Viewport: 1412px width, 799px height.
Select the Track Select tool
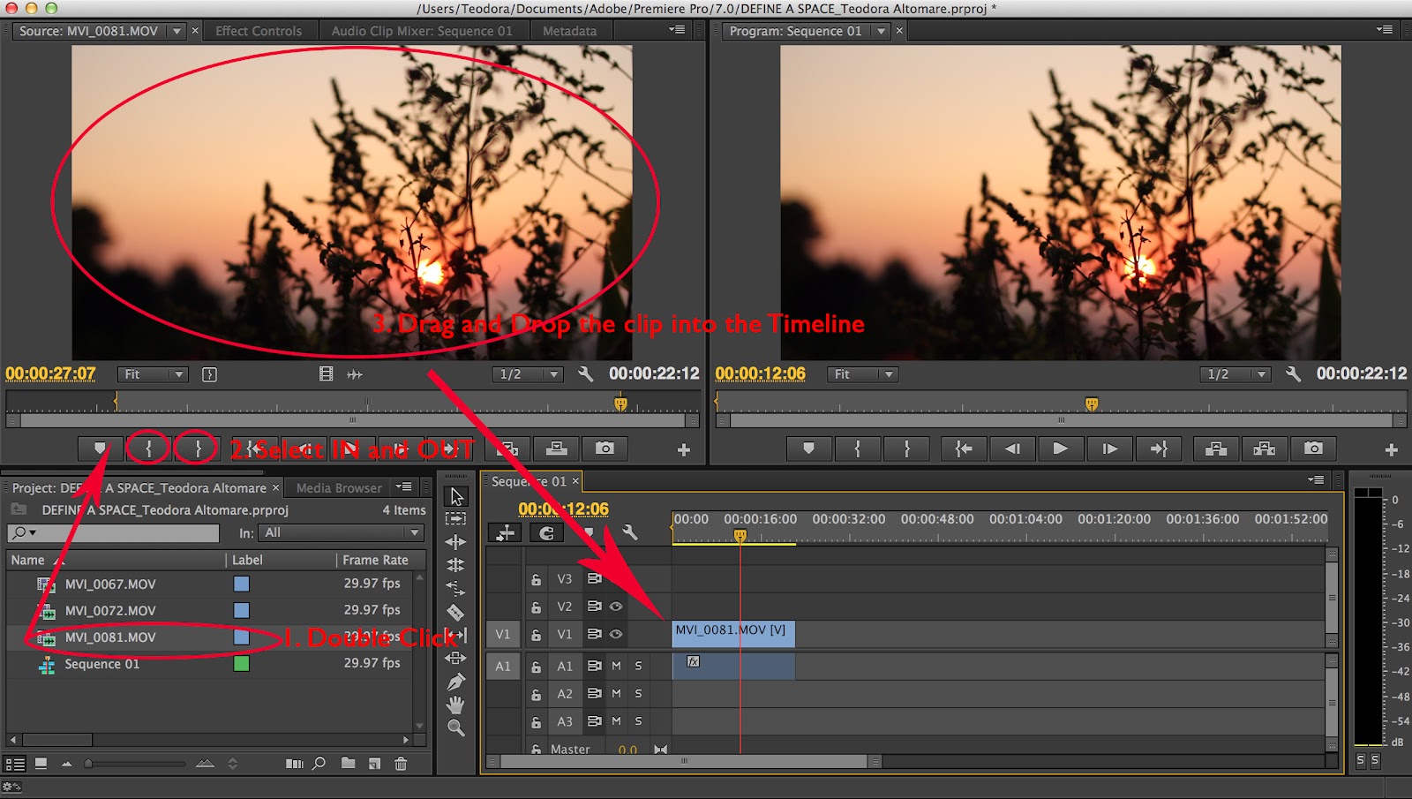point(455,519)
